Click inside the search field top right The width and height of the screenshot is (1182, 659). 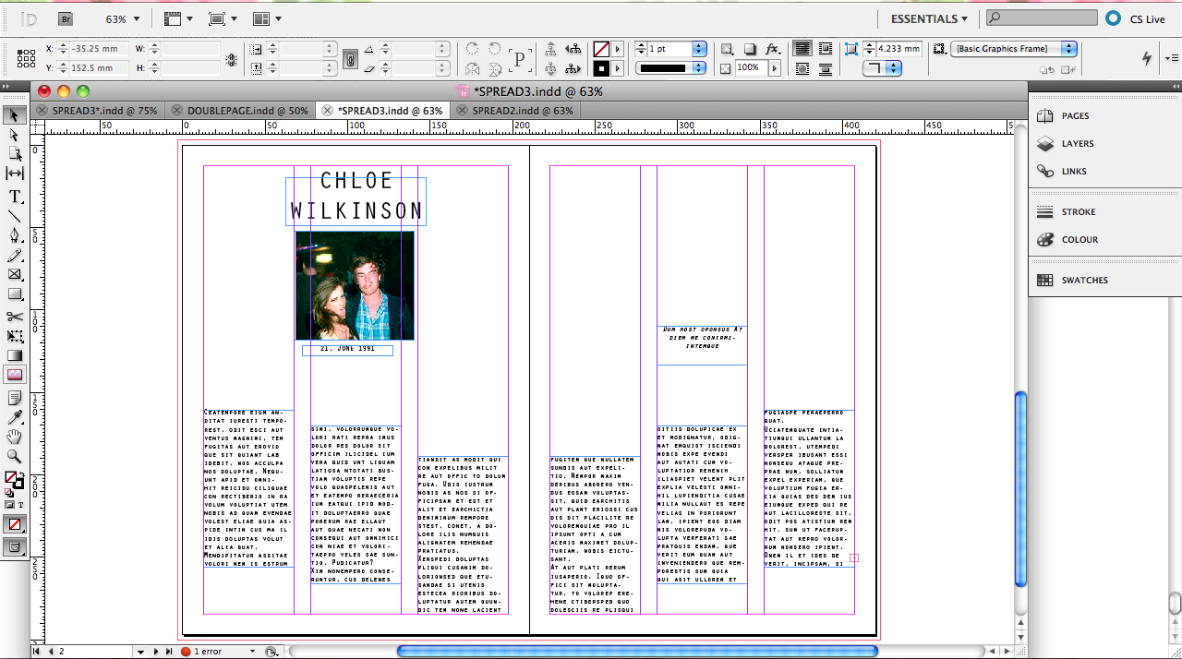1042,17
